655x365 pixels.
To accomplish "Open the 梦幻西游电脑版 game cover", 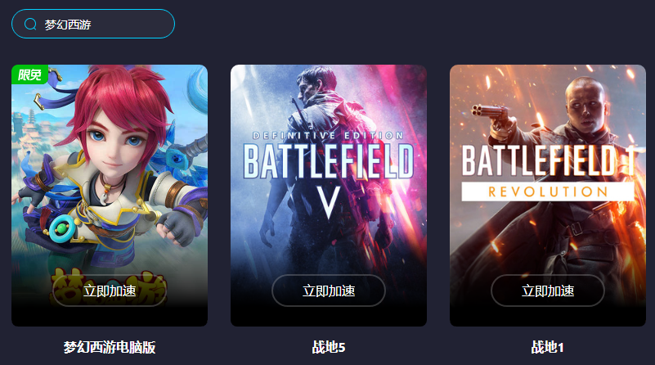I will point(110,196).
